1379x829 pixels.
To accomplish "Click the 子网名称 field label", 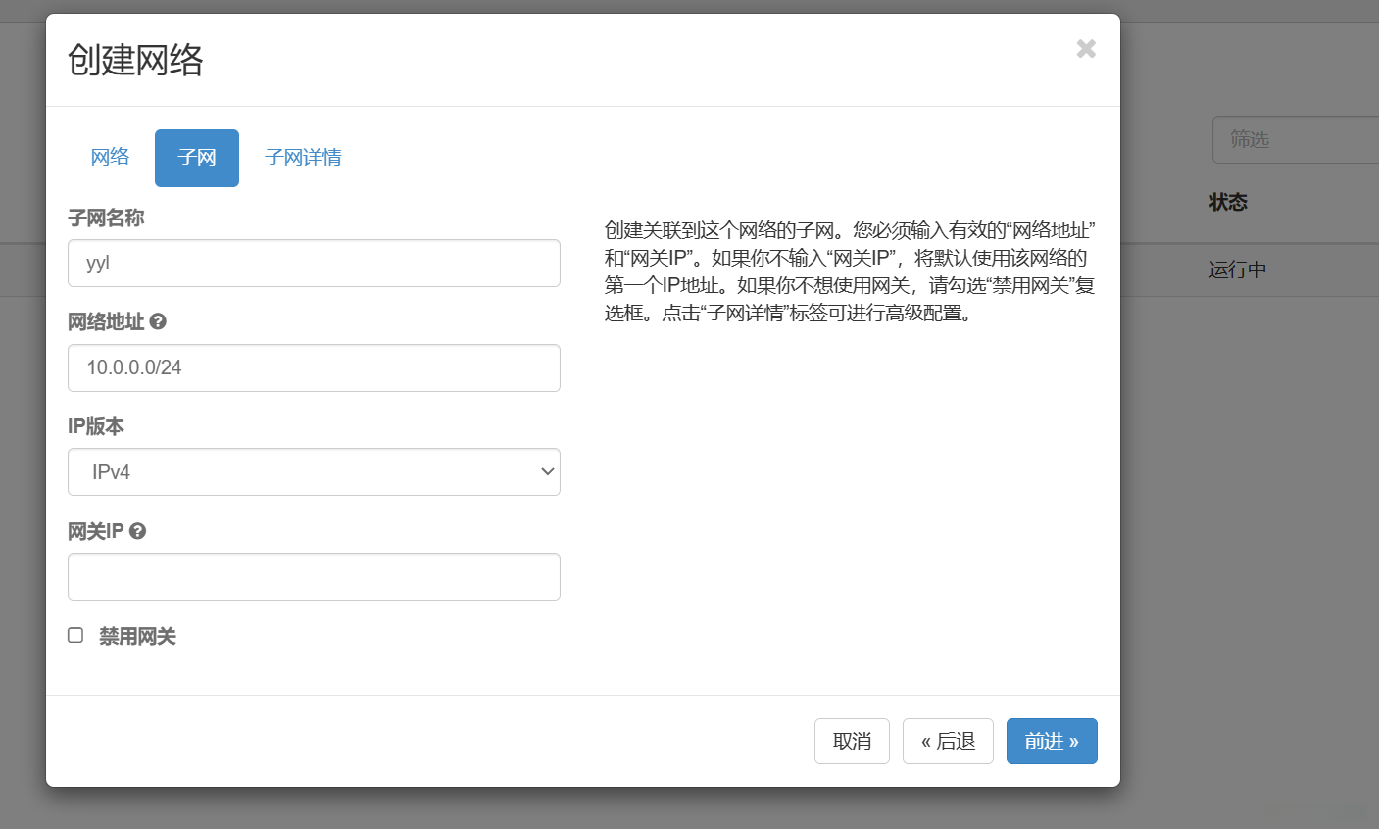I will tap(106, 219).
